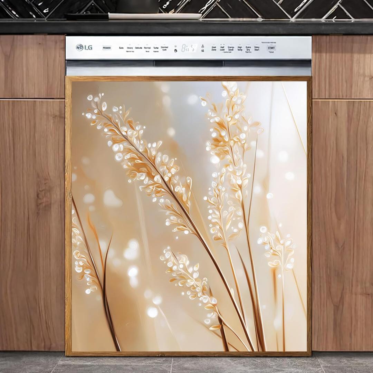Select the Heavy wash cycle
This screenshot has height=373, width=373.
click(130, 48)
